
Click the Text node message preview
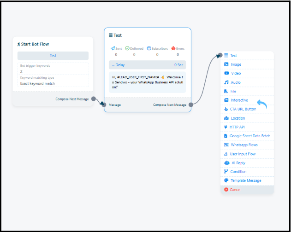pyautogui.click(x=148, y=80)
